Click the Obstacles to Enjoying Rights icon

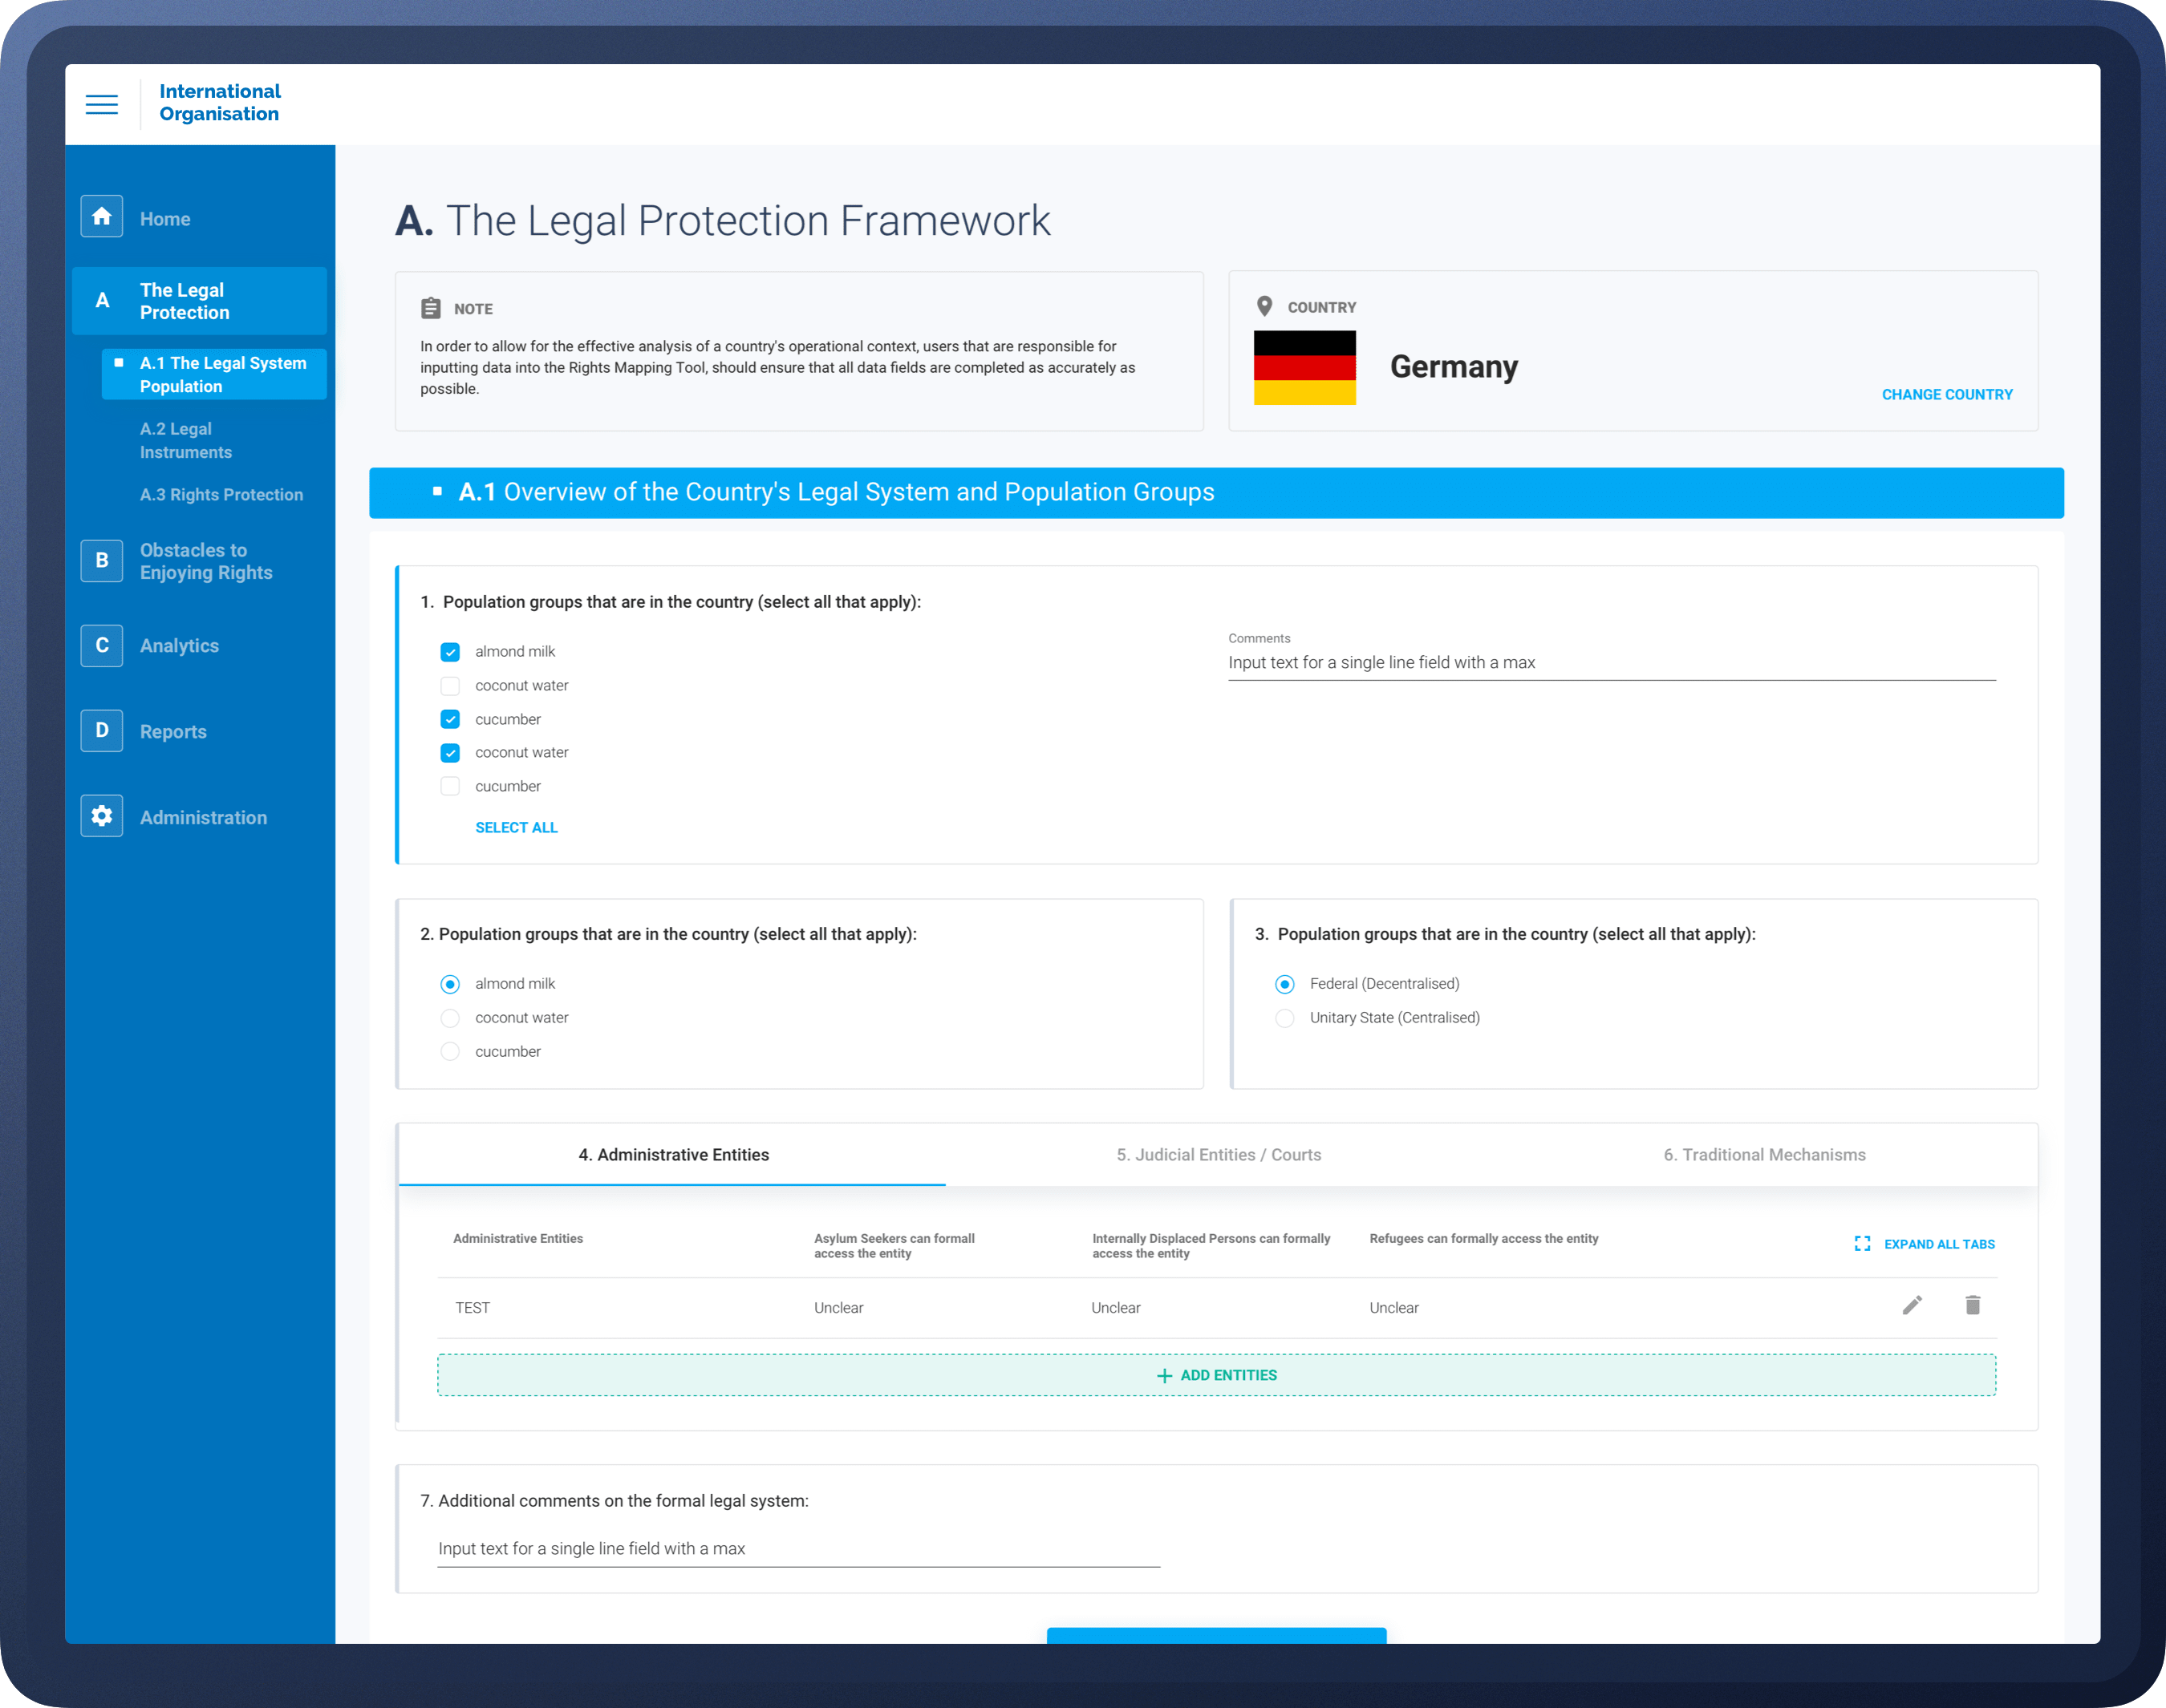pos(101,560)
